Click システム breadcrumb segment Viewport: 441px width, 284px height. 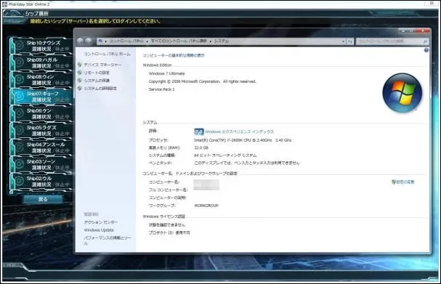tap(222, 41)
